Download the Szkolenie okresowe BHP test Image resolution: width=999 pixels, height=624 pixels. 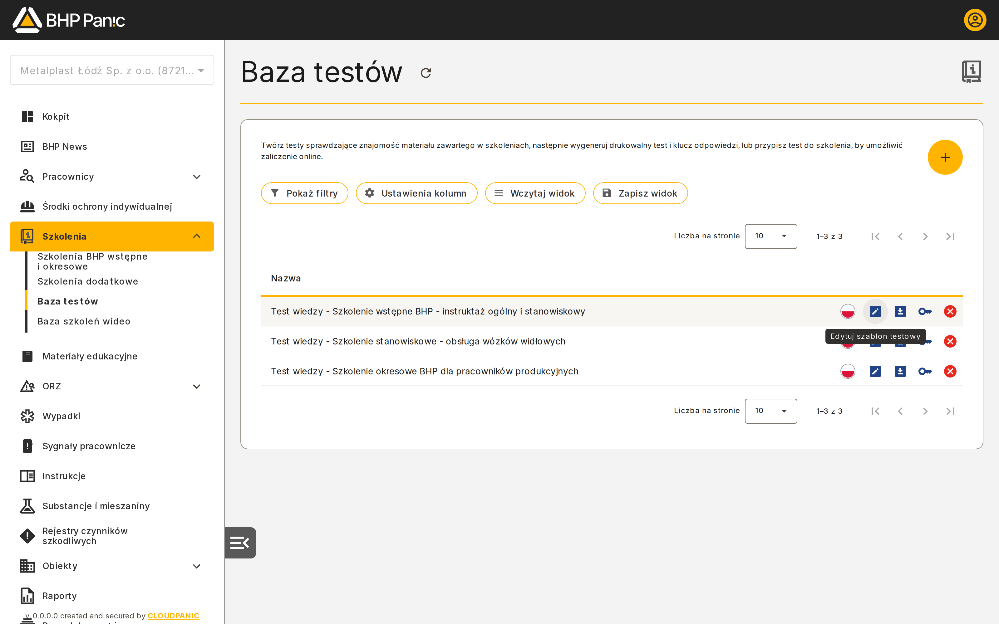[900, 371]
